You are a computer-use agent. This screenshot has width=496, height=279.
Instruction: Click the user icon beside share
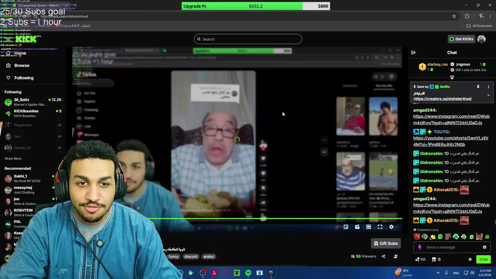396,257
